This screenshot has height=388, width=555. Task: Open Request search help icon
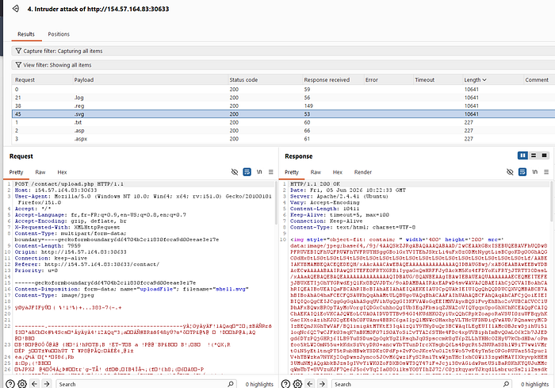[x=10, y=384]
